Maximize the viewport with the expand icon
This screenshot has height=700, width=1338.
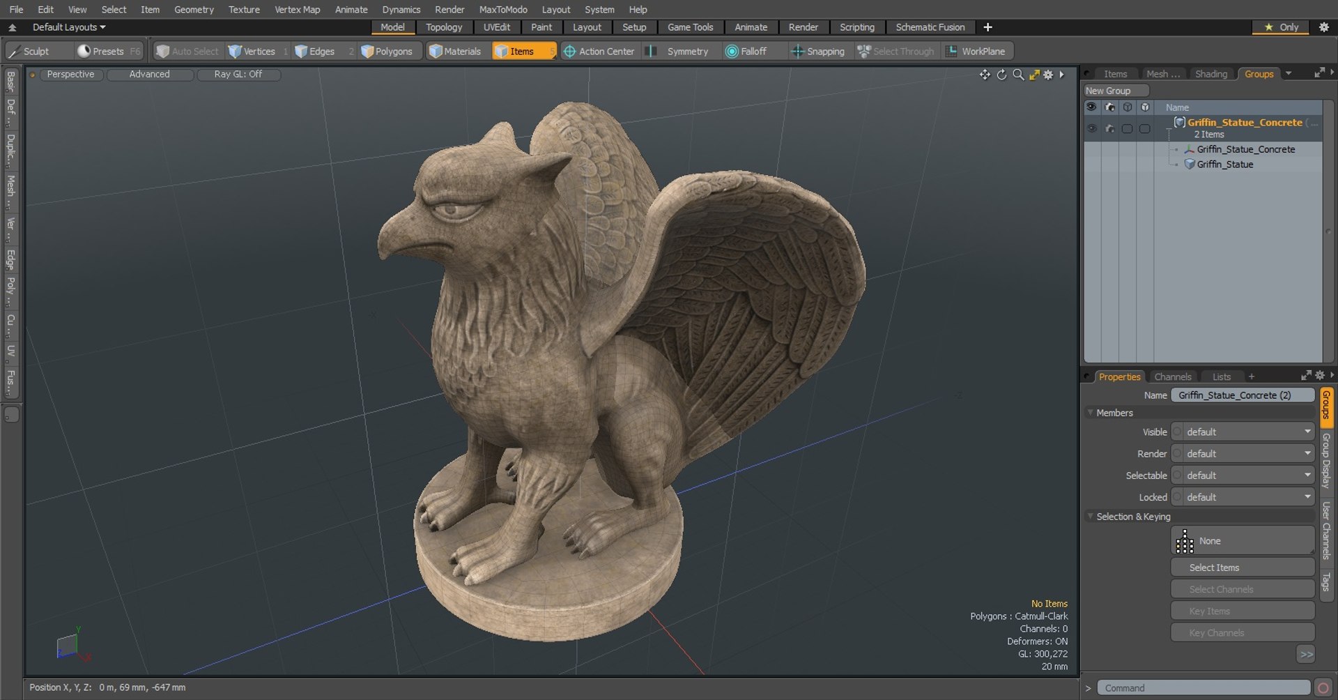(1034, 75)
